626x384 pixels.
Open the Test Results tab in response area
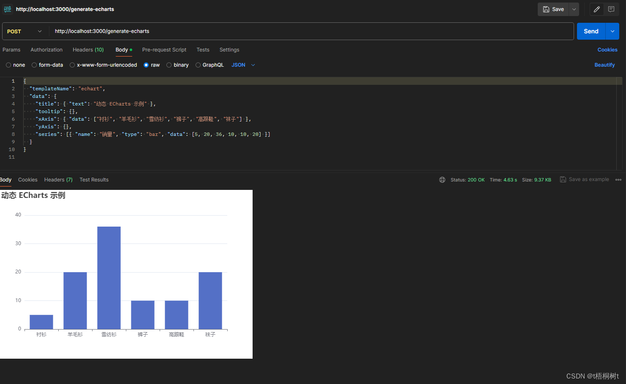click(x=94, y=179)
